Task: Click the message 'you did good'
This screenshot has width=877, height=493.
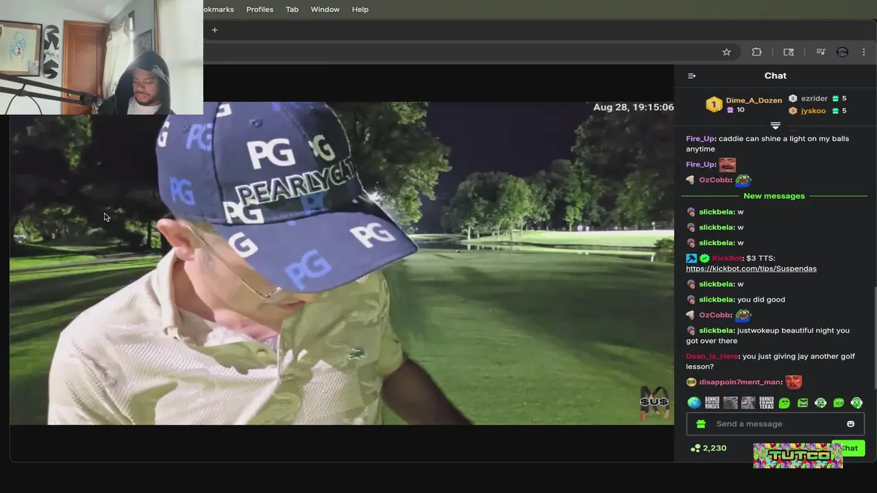Action: [761, 299]
